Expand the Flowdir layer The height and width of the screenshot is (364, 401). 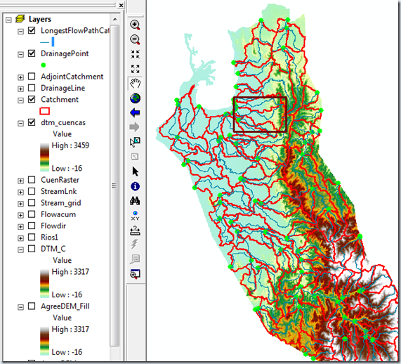tap(20, 227)
